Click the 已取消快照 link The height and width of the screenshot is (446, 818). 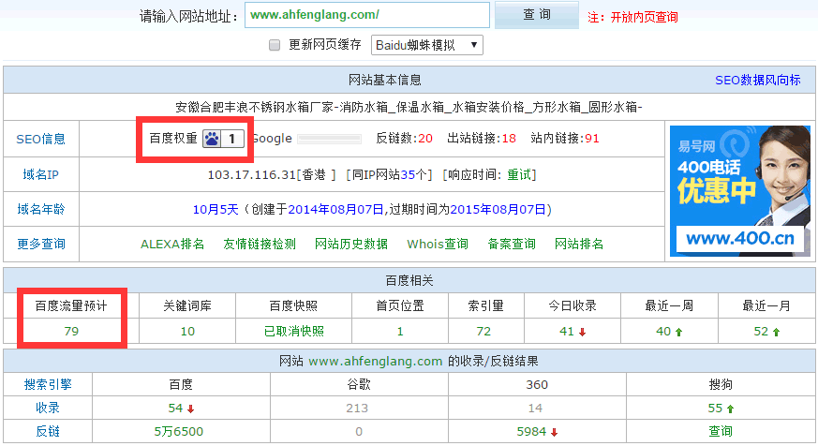coord(293,332)
